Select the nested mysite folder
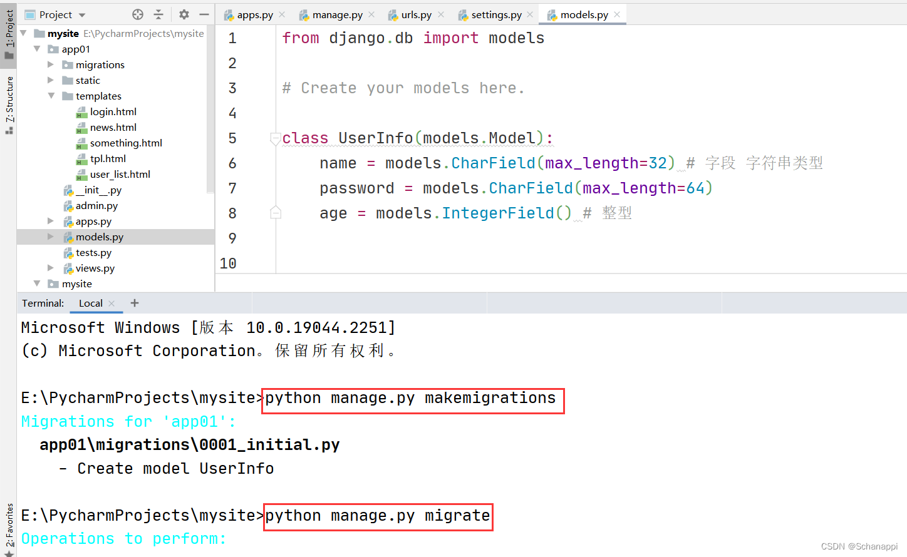907x557 pixels. (x=76, y=284)
